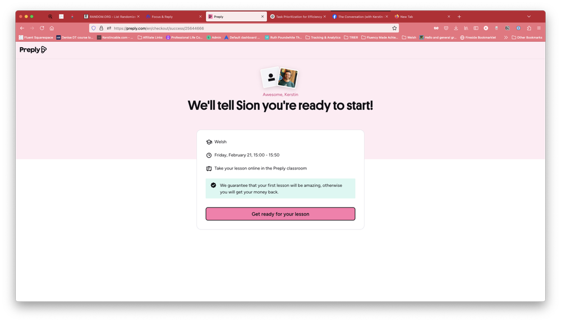Open the Professional Life Co... bookmark
Screen dimensions: 561x322
point(184,37)
